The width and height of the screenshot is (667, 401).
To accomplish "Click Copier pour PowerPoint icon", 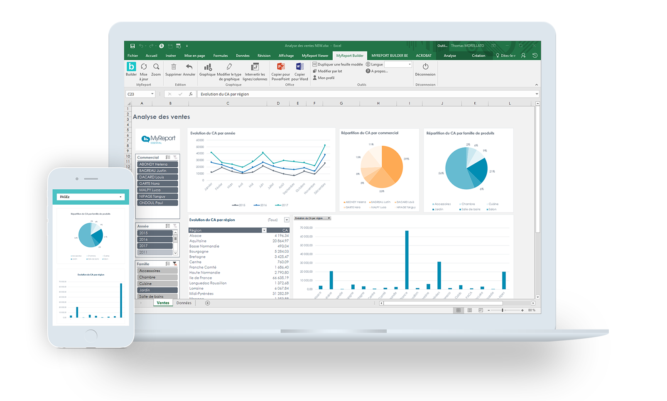I will coord(281,66).
